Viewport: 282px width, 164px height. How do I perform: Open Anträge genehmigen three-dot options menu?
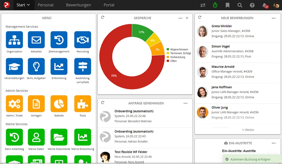(186, 103)
